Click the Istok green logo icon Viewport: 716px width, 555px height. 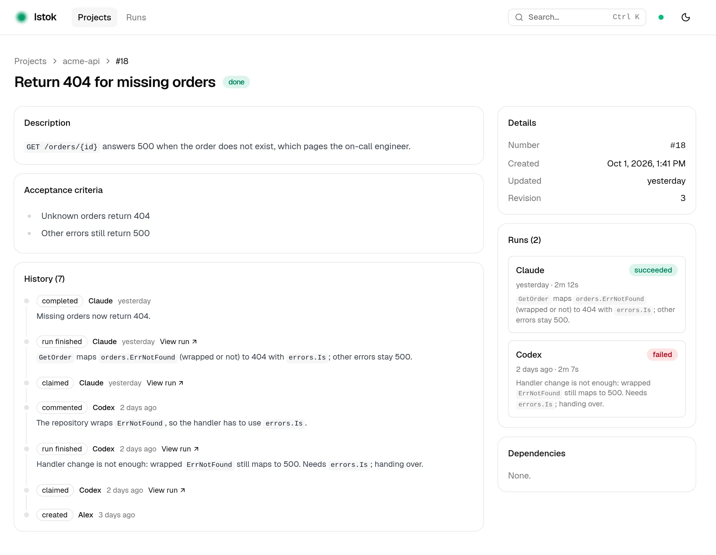pos(22,17)
